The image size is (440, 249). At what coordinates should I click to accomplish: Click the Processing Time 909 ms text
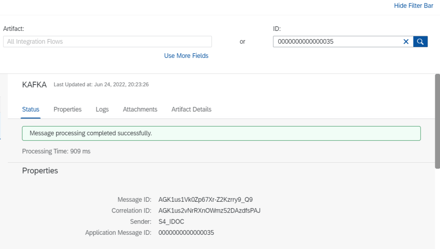pyautogui.click(x=56, y=151)
